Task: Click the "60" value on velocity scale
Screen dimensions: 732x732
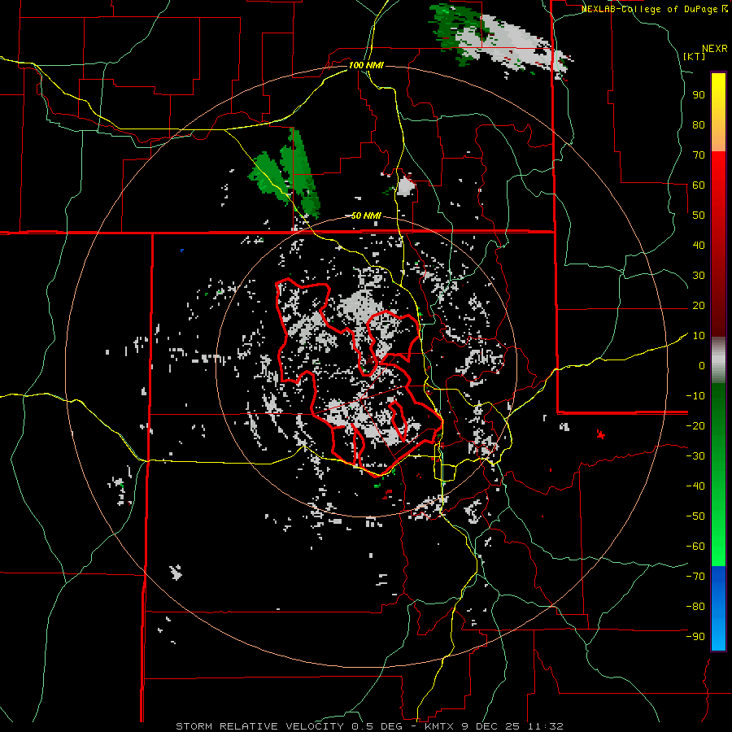Action: tap(699, 185)
